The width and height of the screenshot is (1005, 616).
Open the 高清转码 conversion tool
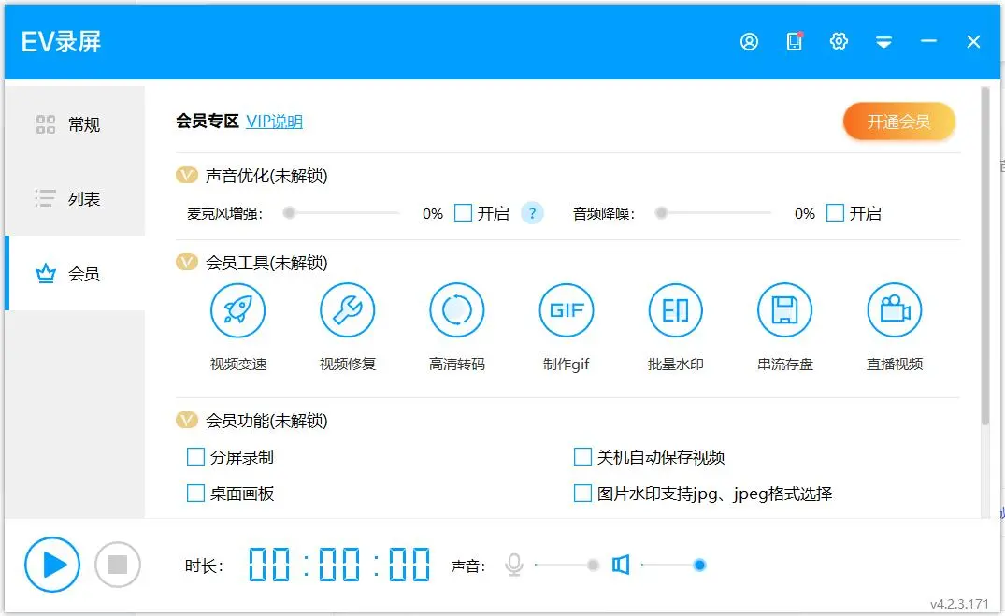pos(457,310)
